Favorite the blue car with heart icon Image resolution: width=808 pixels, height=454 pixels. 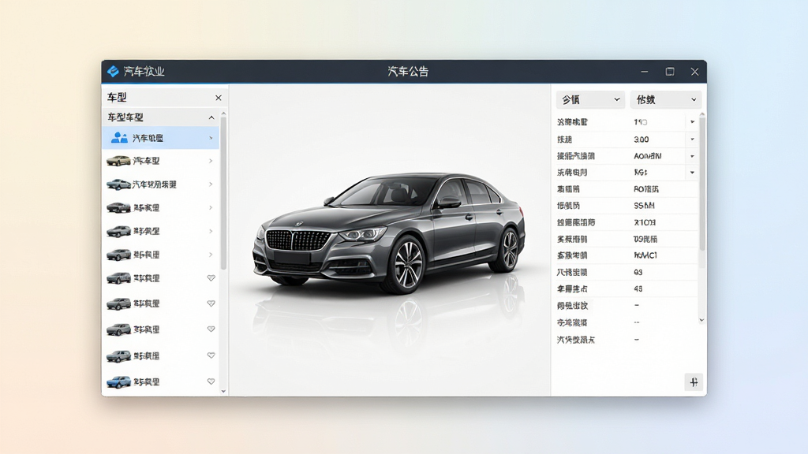point(211,381)
